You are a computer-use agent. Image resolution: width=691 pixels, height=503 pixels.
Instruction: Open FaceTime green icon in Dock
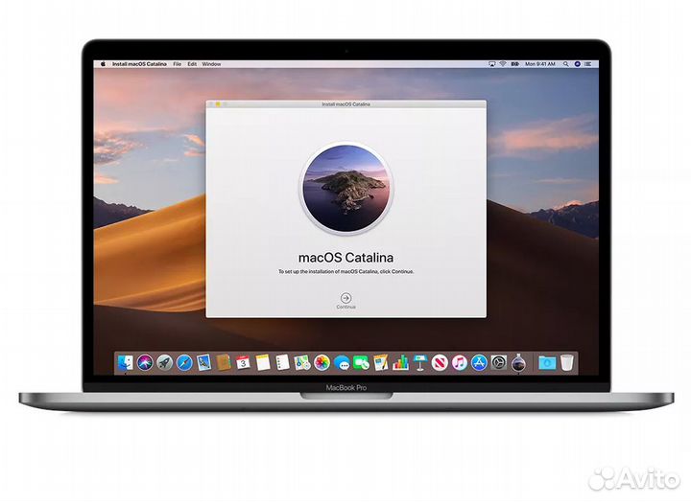pos(361,363)
